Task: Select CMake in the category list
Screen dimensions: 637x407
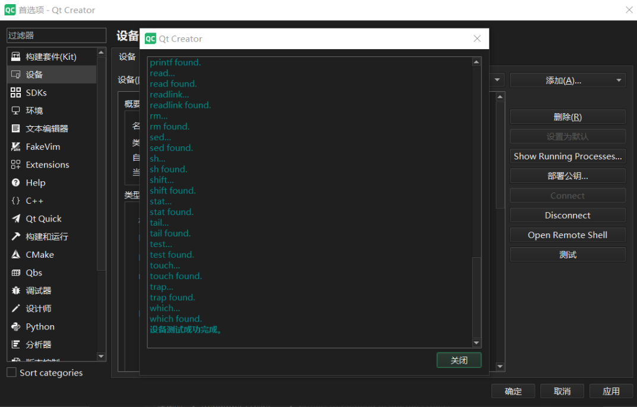Action: point(52,255)
